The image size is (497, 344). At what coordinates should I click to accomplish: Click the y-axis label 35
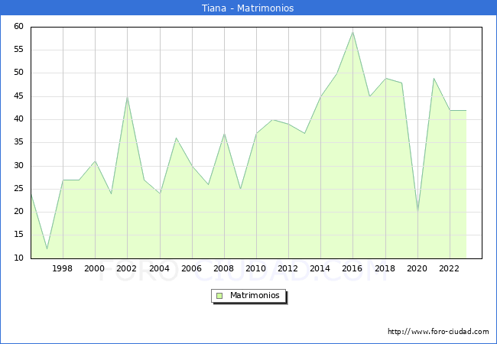pyautogui.click(x=18, y=142)
